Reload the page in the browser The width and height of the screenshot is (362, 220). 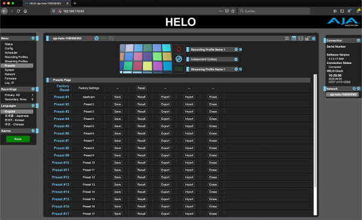coord(18,11)
